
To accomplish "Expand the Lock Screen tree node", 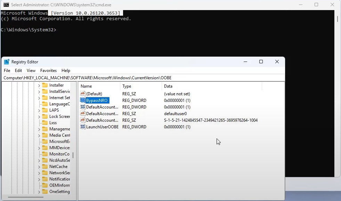I will [39, 117].
